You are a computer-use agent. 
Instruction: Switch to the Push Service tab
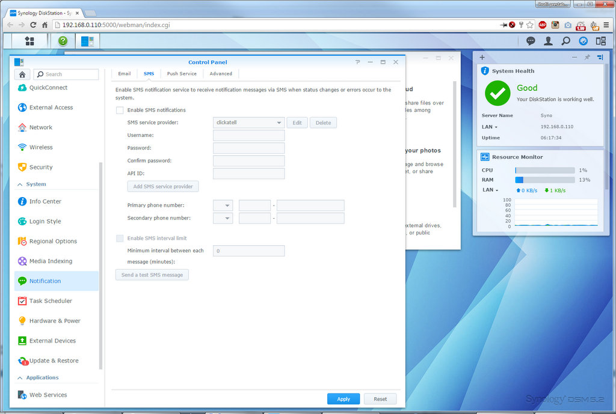point(182,74)
